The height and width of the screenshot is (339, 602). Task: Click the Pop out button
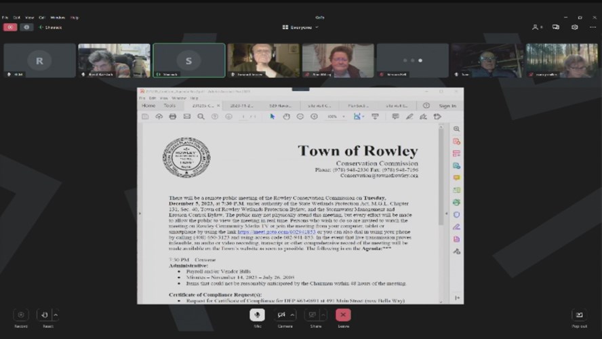click(580, 315)
